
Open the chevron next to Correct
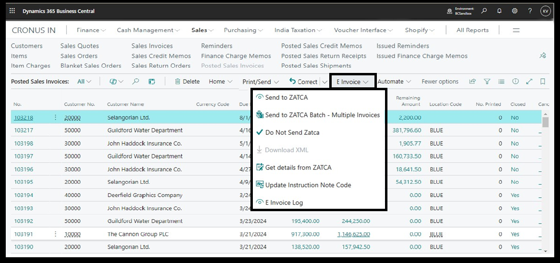click(324, 82)
